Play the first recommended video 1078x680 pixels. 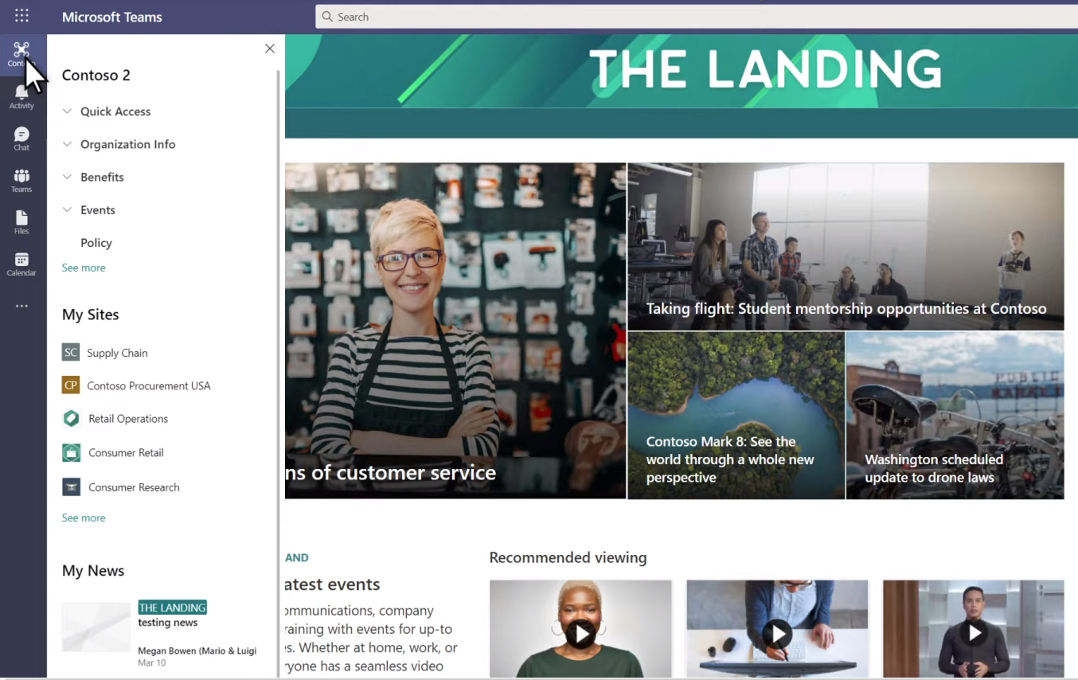581,634
